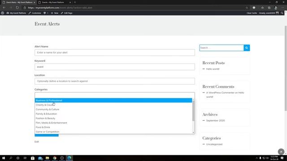Open My Event Platform admin menu
This screenshot has height=161, width=287.
tap(16, 13)
